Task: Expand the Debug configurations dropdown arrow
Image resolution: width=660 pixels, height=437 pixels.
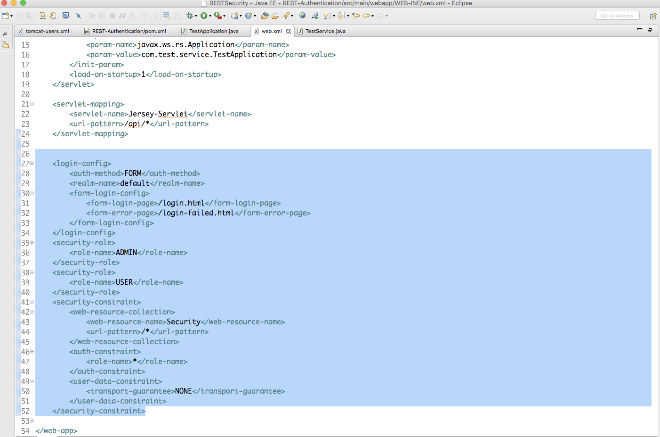Action: click(196, 16)
